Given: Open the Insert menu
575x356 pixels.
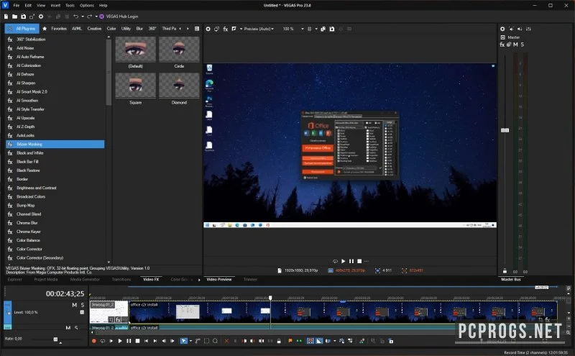Looking at the screenshot, I should click(x=55, y=6).
